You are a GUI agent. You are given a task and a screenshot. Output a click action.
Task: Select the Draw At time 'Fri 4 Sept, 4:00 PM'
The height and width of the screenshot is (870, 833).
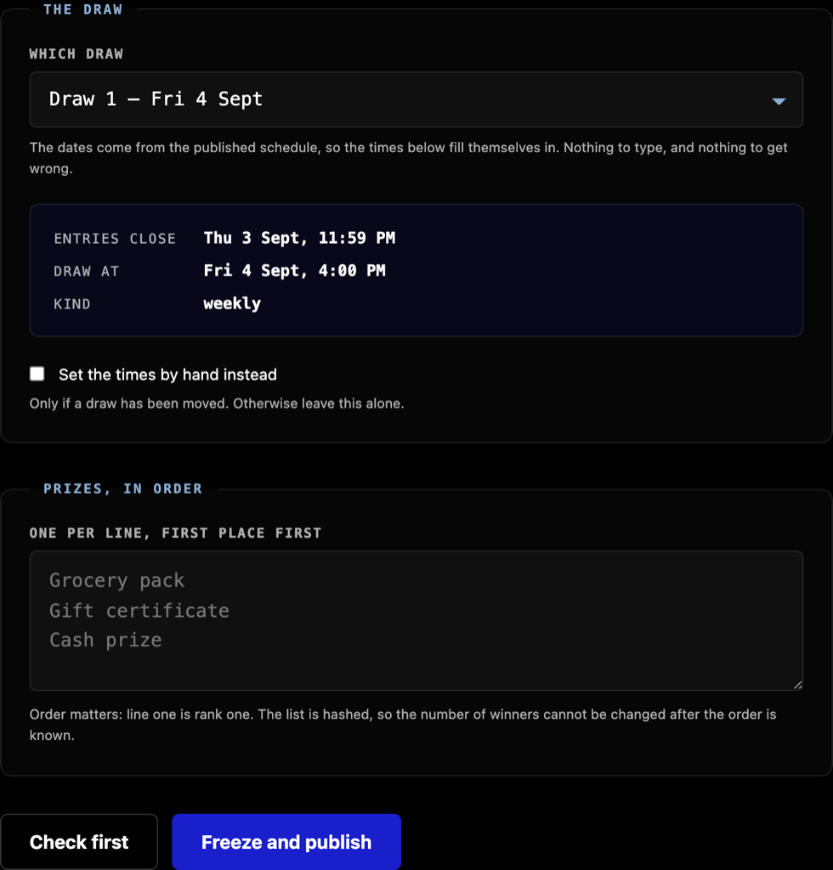[x=294, y=271]
